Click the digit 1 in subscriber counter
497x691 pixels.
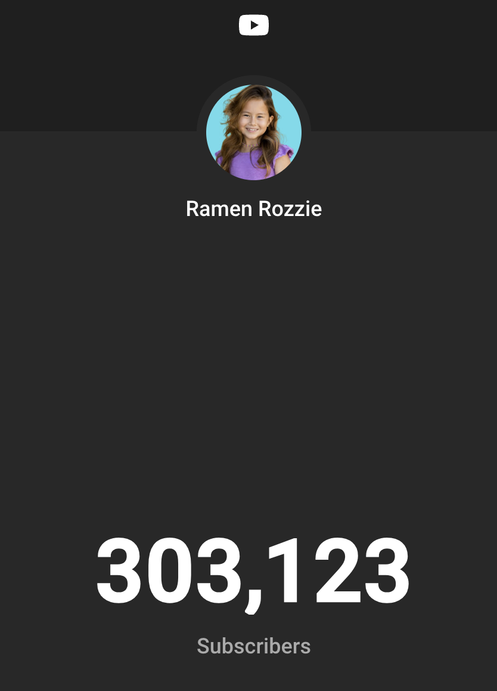click(x=284, y=570)
